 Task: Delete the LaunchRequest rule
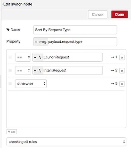click(122, 58)
